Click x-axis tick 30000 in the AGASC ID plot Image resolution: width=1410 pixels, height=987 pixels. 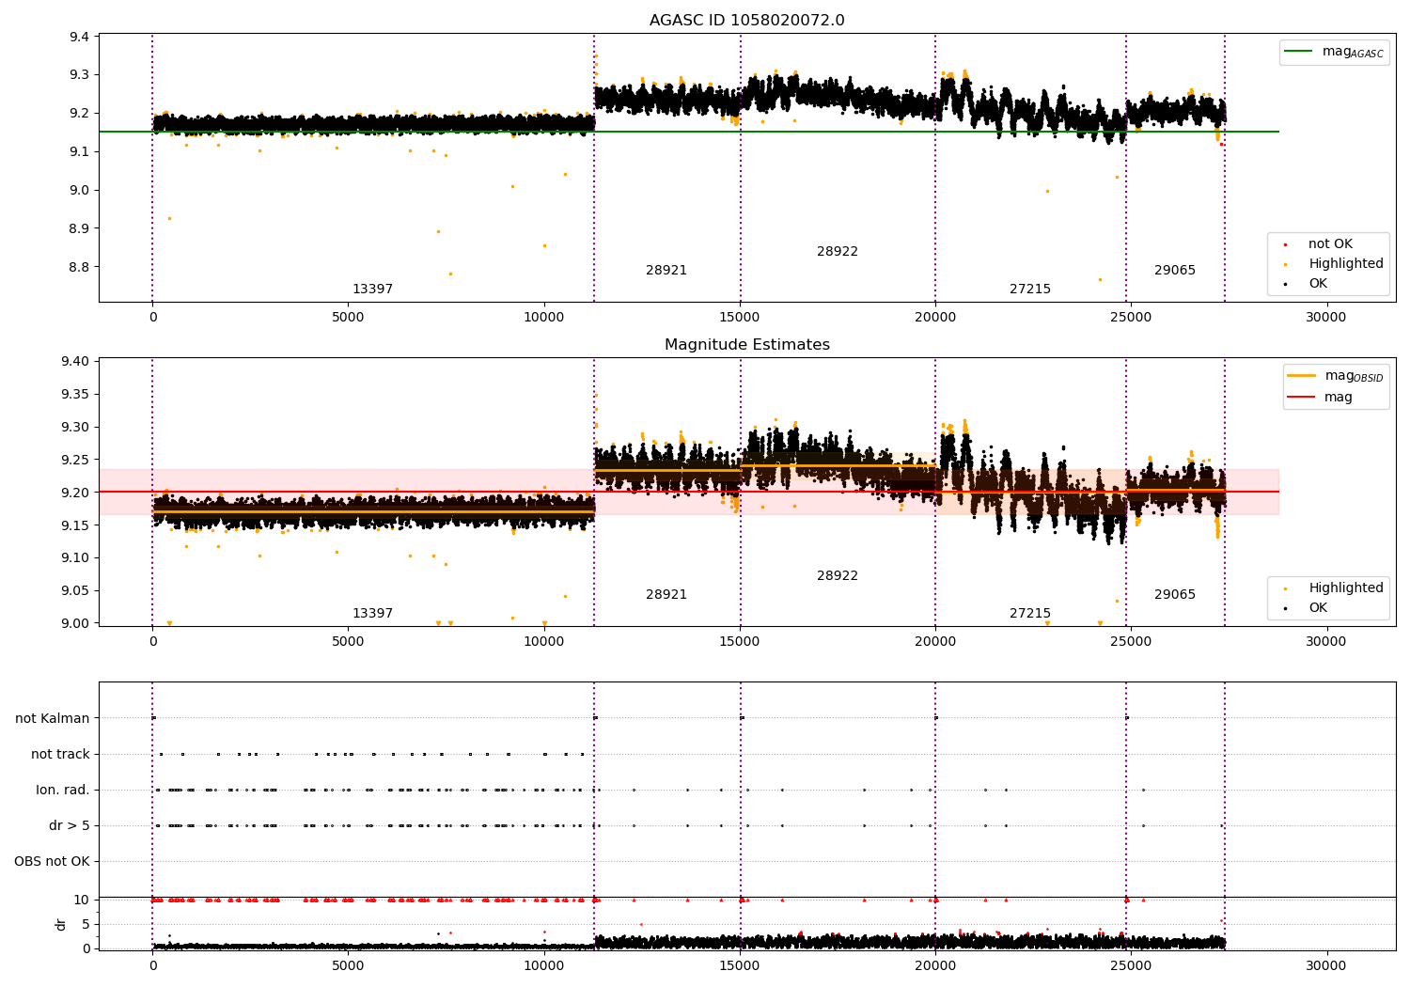pyautogui.click(x=1326, y=318)
